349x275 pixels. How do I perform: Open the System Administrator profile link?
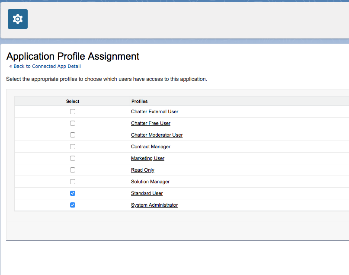[154, 205]
